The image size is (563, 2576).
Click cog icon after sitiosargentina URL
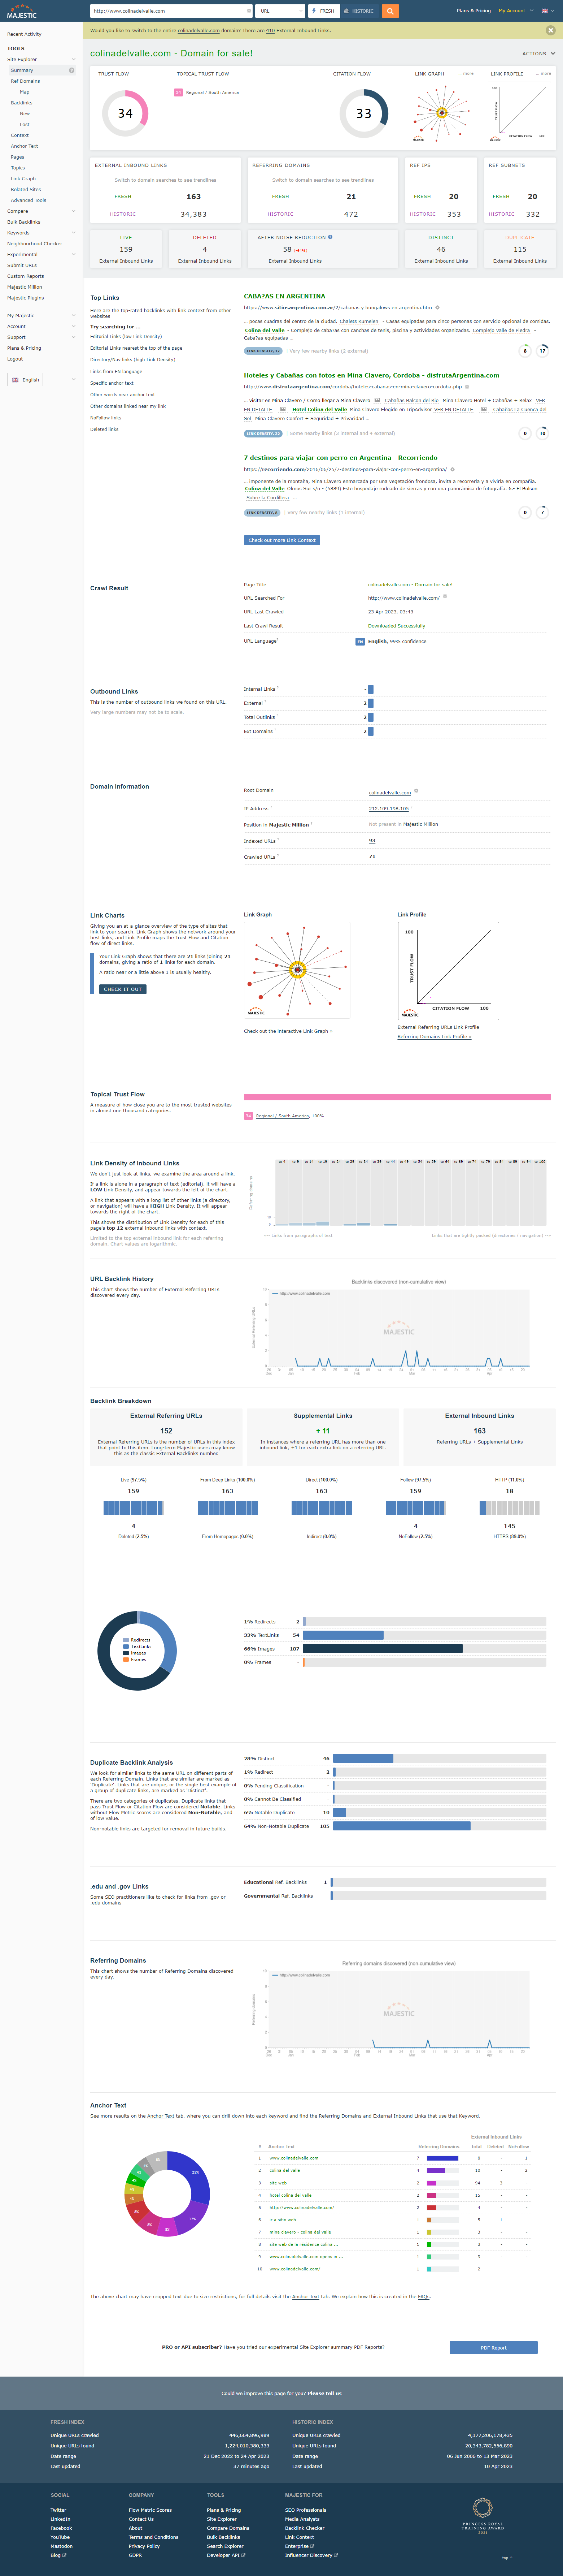[x=437, y=308]
